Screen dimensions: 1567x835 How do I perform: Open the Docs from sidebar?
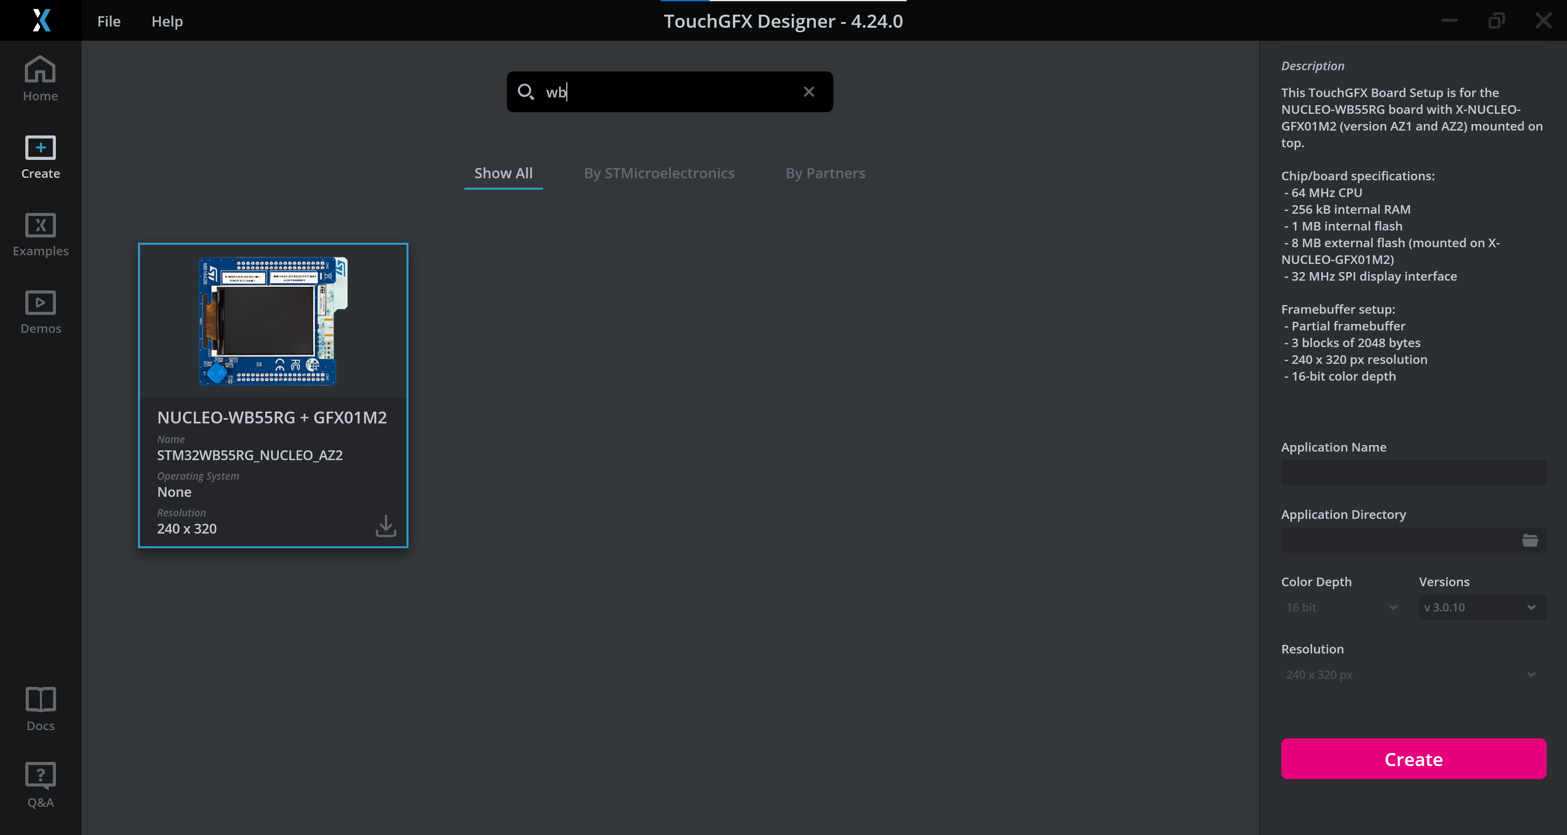(x=40, y=709)
